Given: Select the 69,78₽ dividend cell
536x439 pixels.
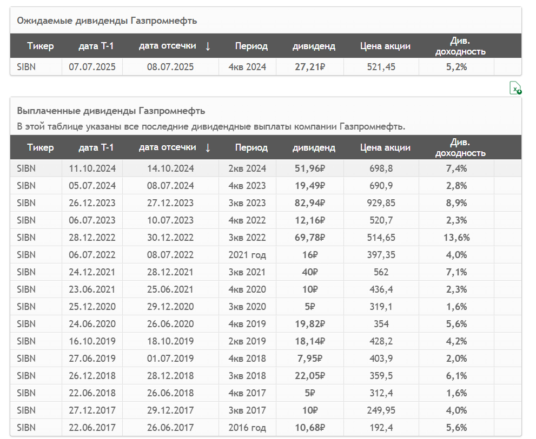Looking at the screenshot, I should [x=310, y=238].
